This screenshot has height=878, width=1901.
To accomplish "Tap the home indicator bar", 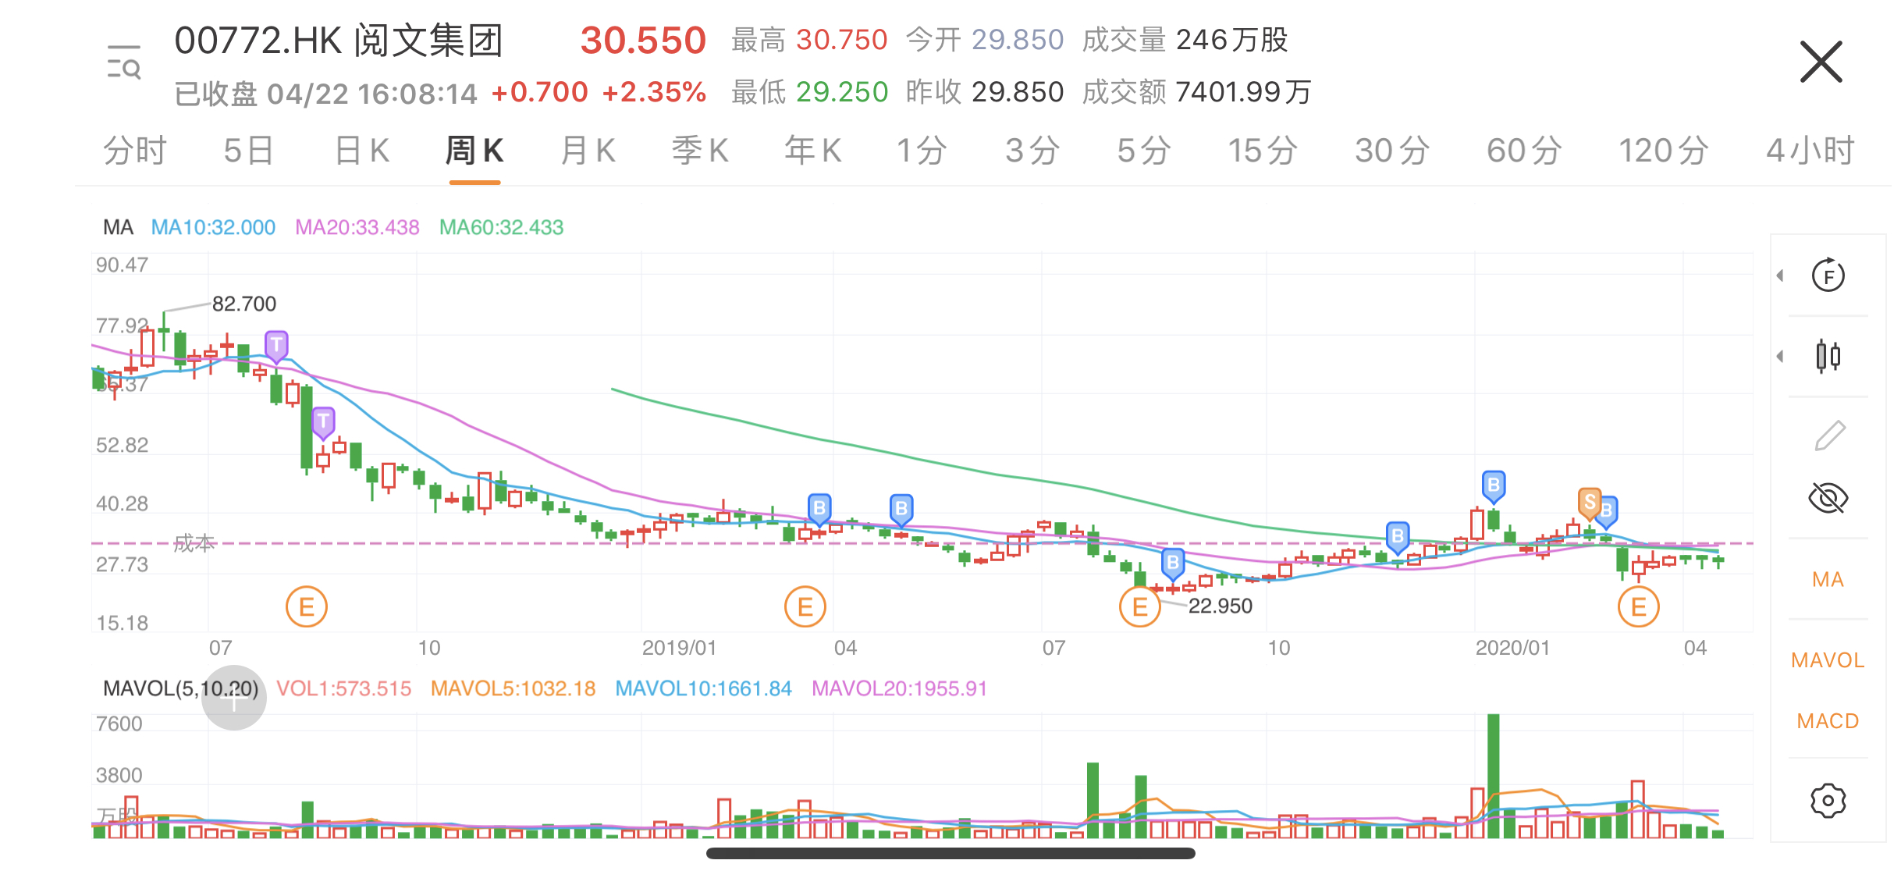I will [x=950, y=853].
